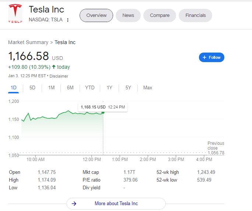Select the 6M chart range

pos(70,87)
